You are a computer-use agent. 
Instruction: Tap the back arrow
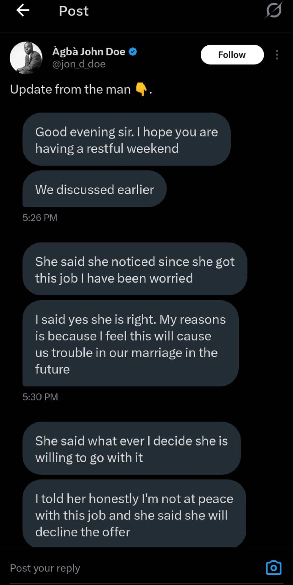click(23, 11)
